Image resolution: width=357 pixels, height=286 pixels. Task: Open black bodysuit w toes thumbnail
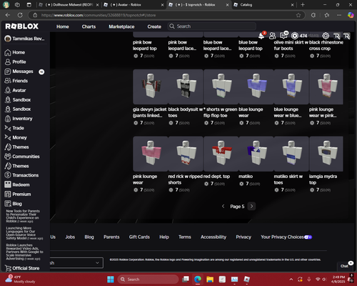(186, 87)
